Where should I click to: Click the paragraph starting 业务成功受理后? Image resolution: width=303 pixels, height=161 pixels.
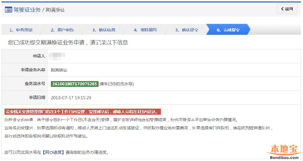tap(138, 128)
